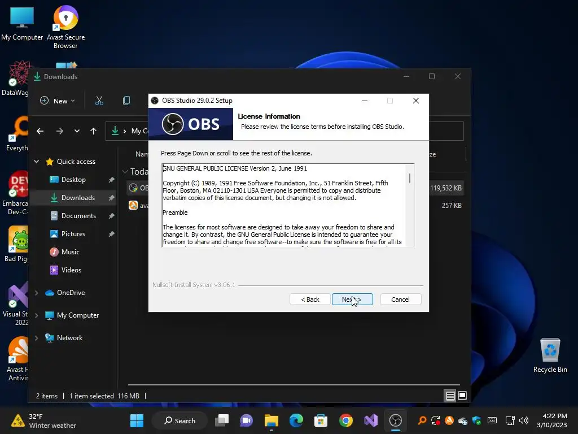578x434 pixels.
Task: Click the pin icon beside Pictures
Action: click(111, 234)
